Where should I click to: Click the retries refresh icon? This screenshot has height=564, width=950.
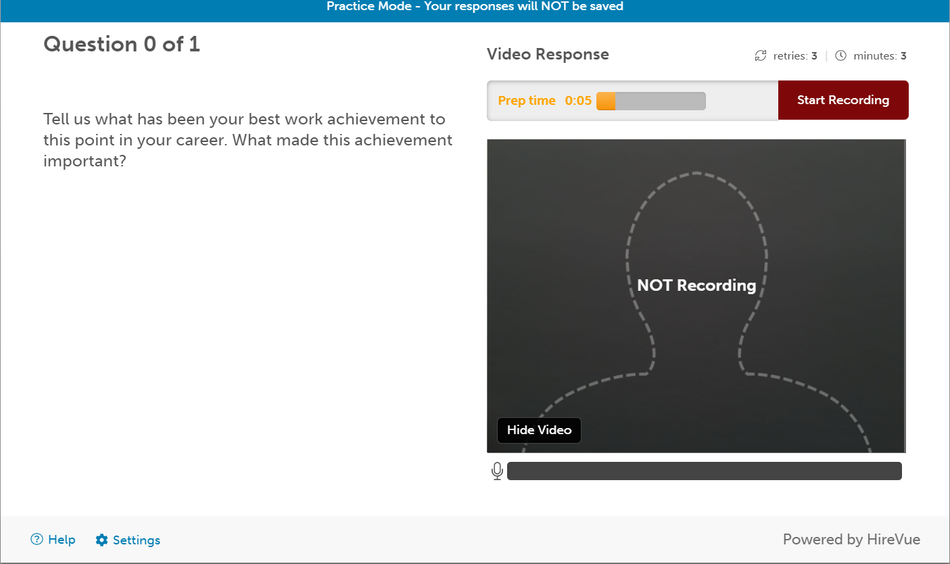pyautogui.click(x=761, y=56)
